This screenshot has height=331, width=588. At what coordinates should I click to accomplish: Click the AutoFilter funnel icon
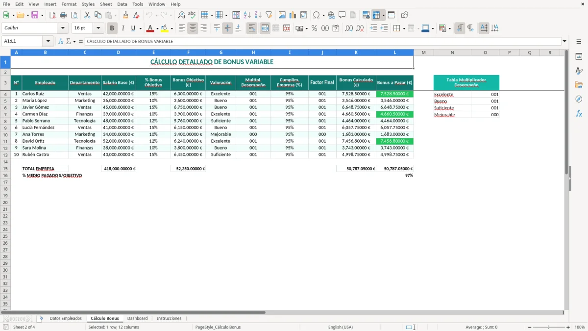pos(269,15)
